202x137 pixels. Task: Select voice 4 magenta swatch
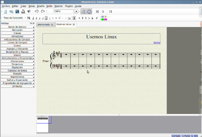pos(105,19)
